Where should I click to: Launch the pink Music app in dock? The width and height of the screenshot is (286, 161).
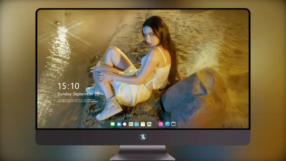pyautogui.click(x=161, y=124)
